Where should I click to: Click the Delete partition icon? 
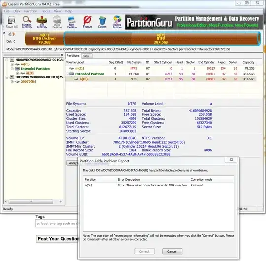click(x=102, y=22)
